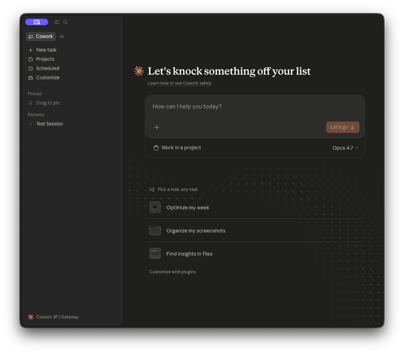Click the How can I help you today field

coord(255,107)
